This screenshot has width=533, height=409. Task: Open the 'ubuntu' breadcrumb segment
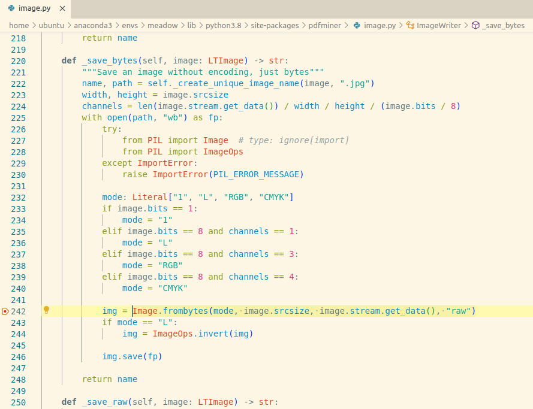point(52,26)
